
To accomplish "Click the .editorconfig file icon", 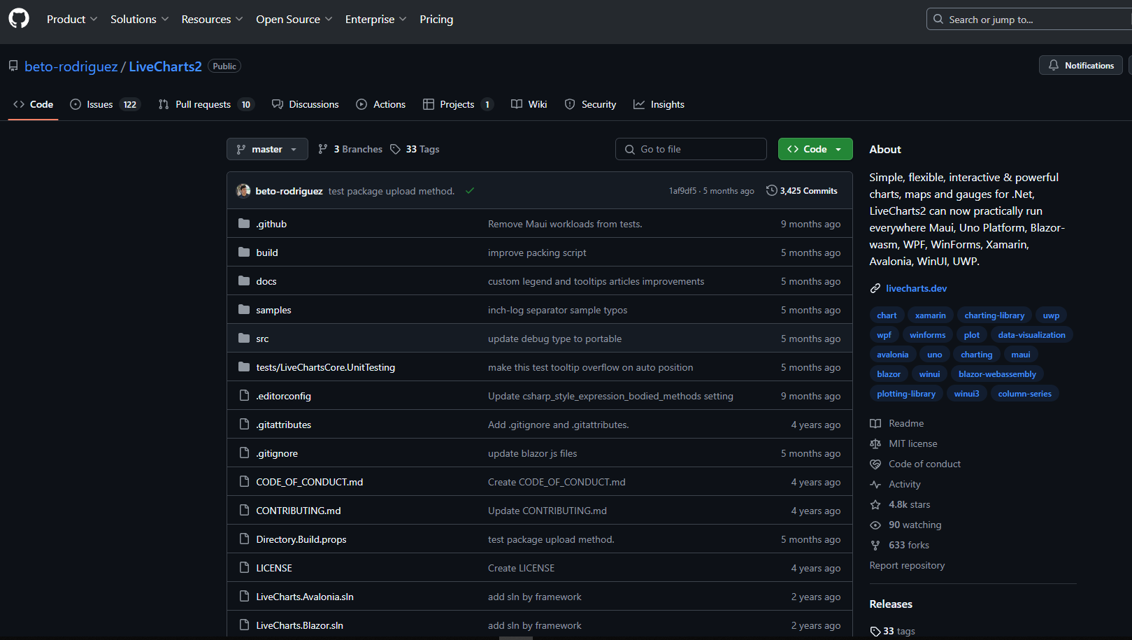I will [x=244, y=396].
